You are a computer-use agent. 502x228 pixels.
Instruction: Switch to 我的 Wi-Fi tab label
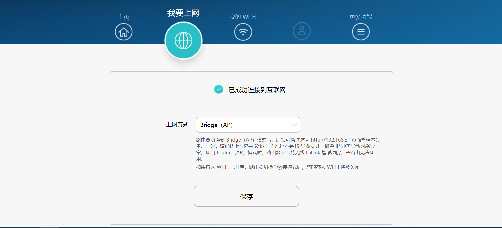coord(243,17)
